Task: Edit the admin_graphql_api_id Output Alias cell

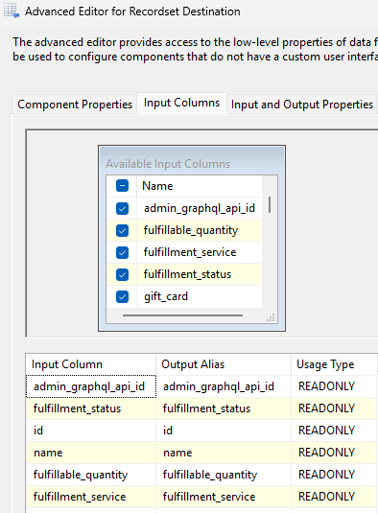Action: 224,386
